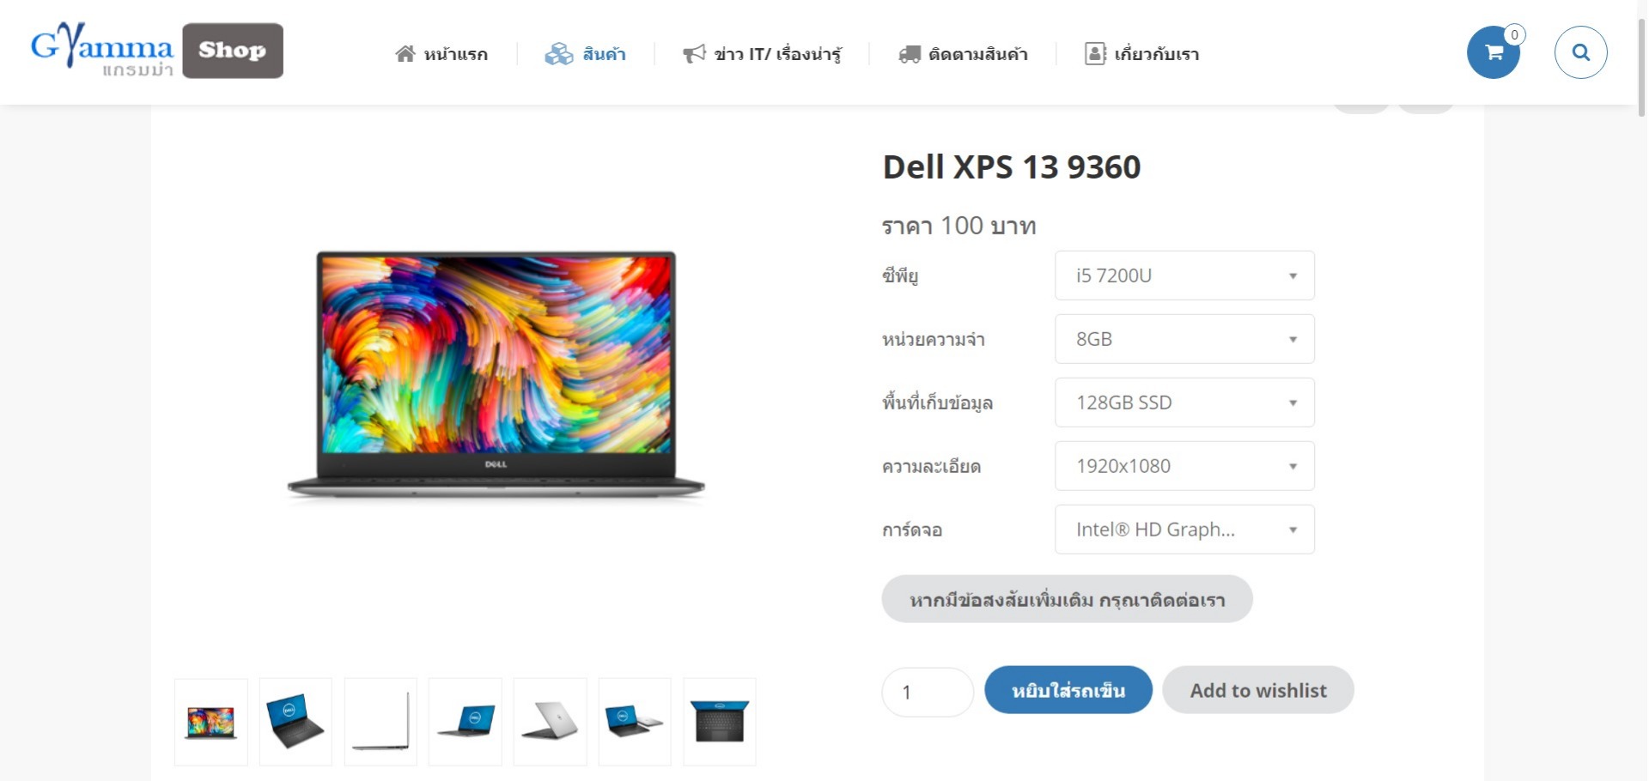This screenshot has width=1649, height=781.
Task: Expand the ซีพียู dropdown showing i5 7200U
Action: (x=1184, y=275)
